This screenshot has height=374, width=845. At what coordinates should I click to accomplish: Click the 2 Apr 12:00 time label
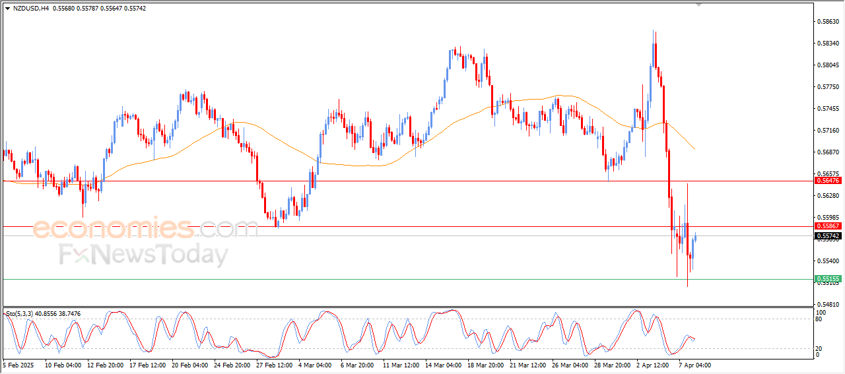point(653,365)
